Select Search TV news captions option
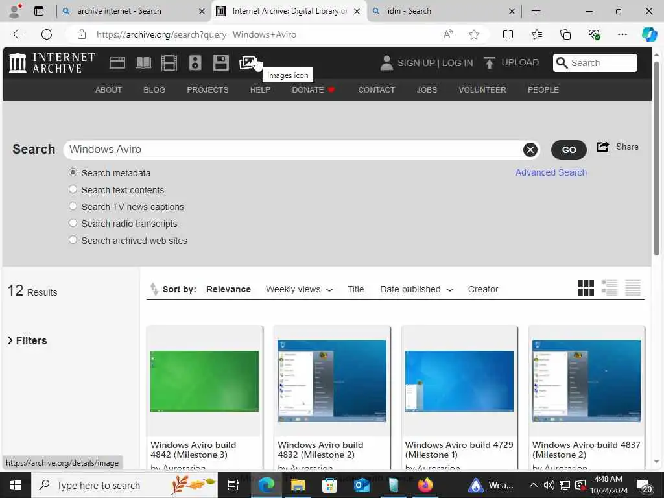The height and width of the screenshot is (498, 664). (73, 206)
